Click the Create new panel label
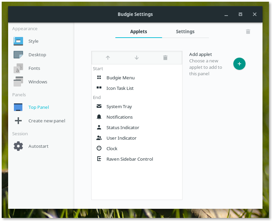Image resolution: width=272 pixels, height=221 pixels. (47, 121)
